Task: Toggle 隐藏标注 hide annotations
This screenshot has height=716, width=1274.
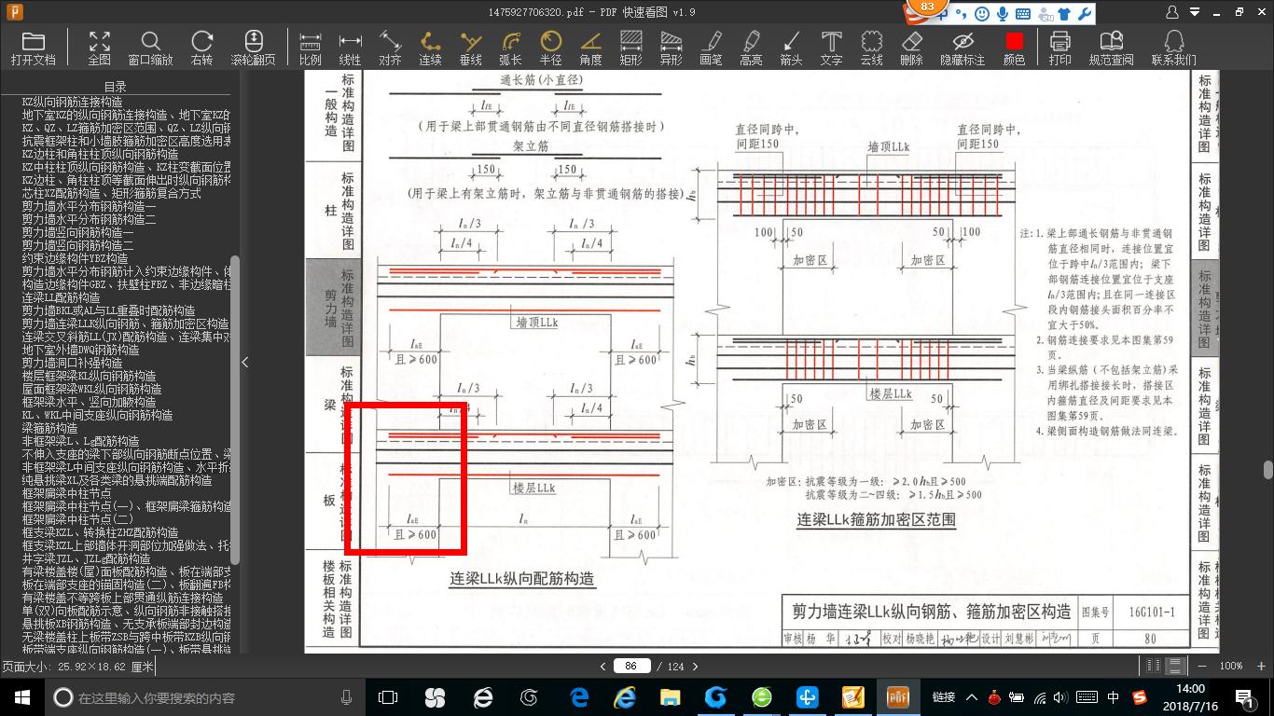Action: 962,48
